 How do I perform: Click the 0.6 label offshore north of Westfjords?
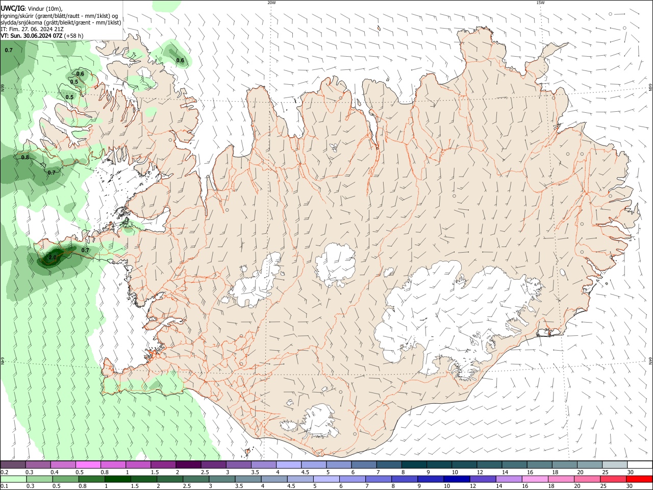pos(180,60)
